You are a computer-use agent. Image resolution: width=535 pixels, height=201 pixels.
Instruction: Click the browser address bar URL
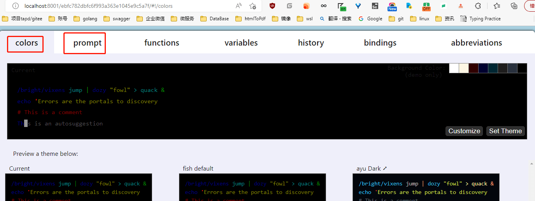tap(98, 6)
